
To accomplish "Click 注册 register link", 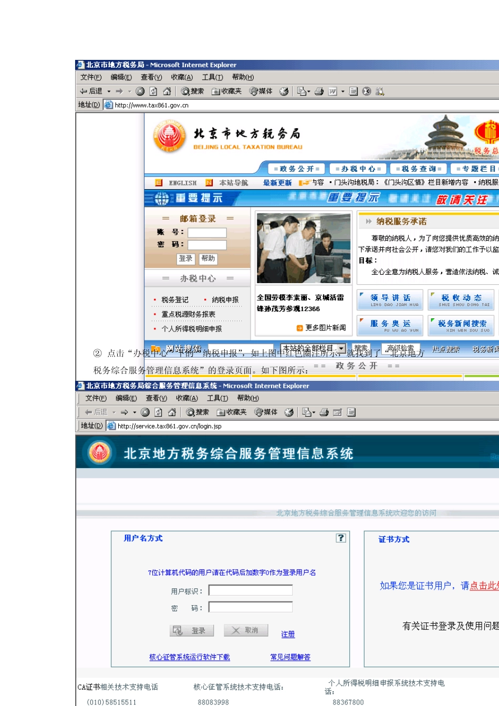I will pyautogui.click(x=288, y=635).
